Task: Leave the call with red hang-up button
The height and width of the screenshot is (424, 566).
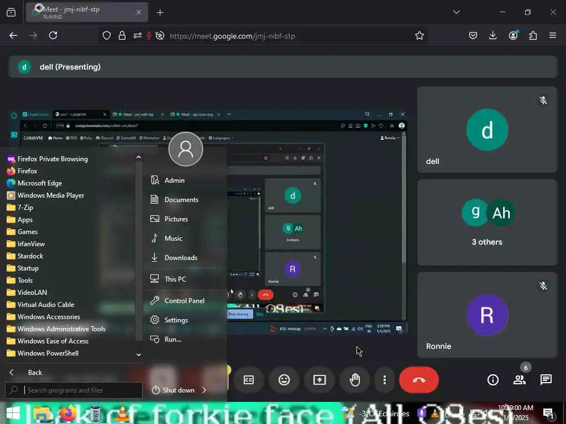Action: 419,380
